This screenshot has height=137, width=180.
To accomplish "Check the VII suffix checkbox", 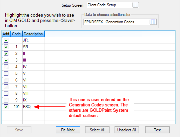I will pyautogui.click(x=6, y=87).
